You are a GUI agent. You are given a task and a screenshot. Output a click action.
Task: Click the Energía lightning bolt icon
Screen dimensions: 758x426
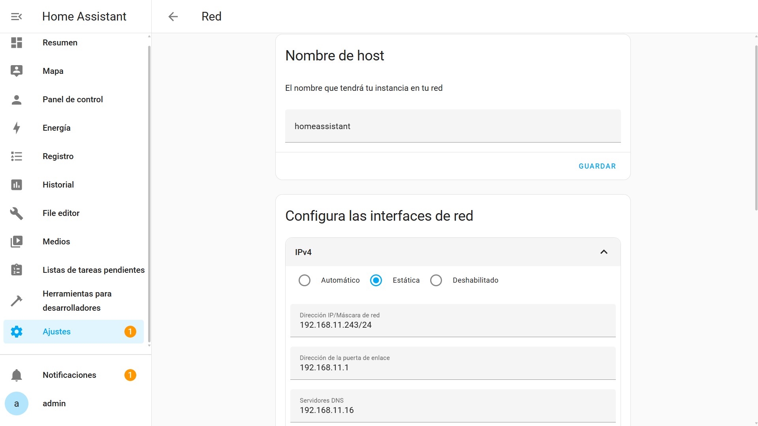(16, 128)
